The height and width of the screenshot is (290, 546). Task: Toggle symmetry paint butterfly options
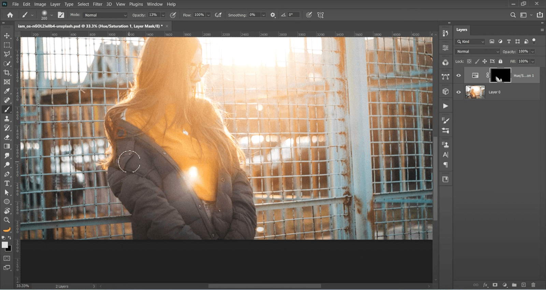tap(320, 15)
